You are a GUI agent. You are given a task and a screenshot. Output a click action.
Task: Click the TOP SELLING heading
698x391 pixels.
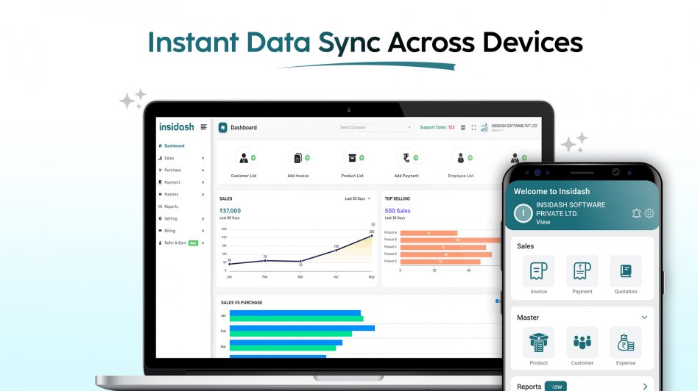[397, 198]
